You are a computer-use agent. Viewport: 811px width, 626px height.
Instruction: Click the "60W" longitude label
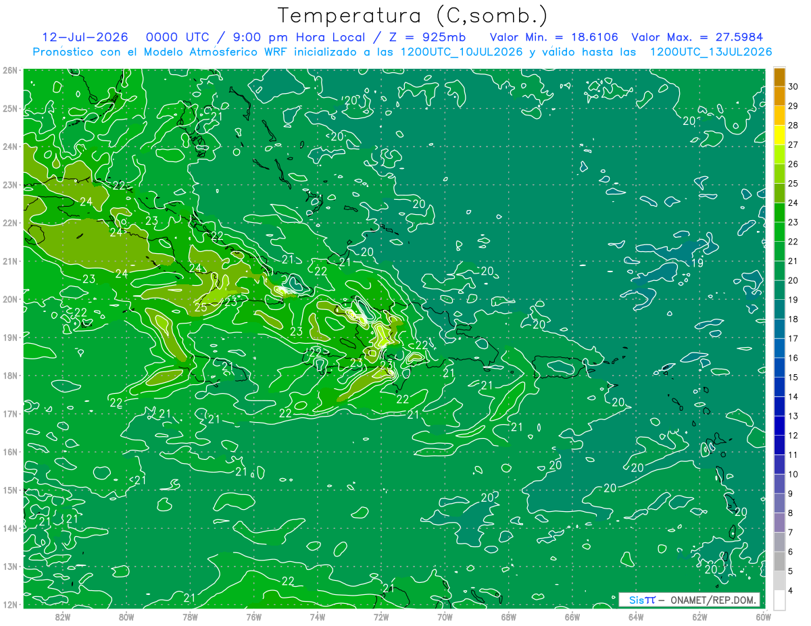point(763,617)
